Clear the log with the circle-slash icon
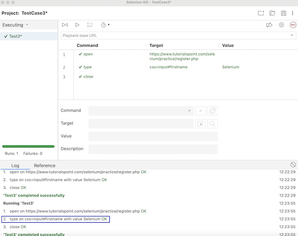 [x=293, y=165]
